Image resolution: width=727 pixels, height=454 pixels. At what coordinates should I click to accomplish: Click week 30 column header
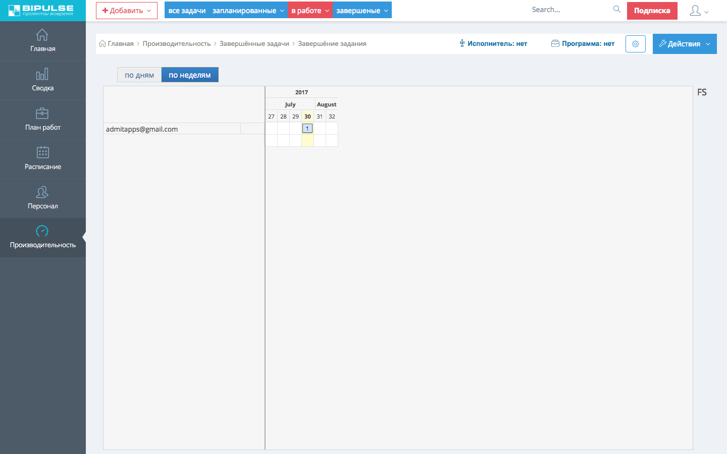pyautogui.click(x=307, y=117)
